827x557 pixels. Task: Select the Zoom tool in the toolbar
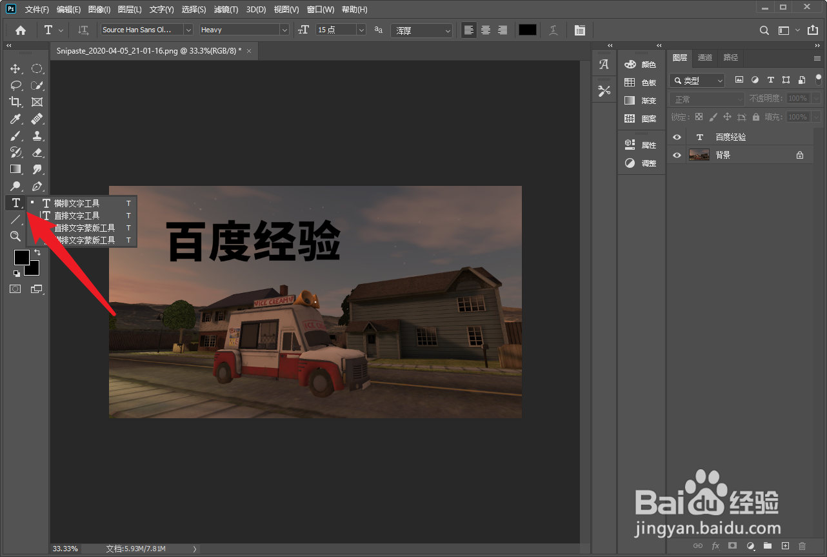click(15, 236)
